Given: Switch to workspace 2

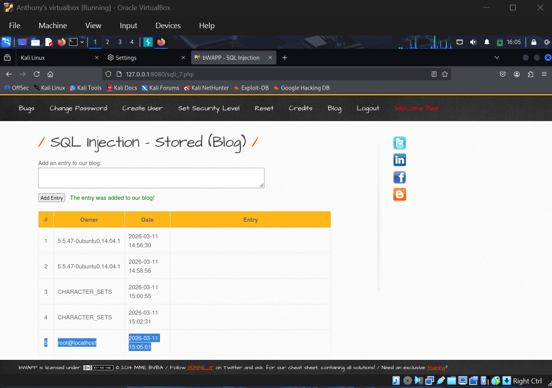Looking at the screenshot, I should tap(108, 42).
